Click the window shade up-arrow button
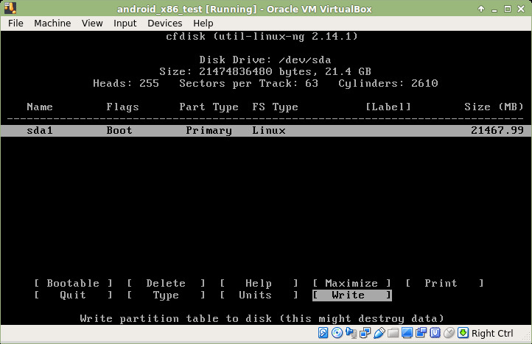Viewport: 532px width, 344px height. [x=480, y=9]
